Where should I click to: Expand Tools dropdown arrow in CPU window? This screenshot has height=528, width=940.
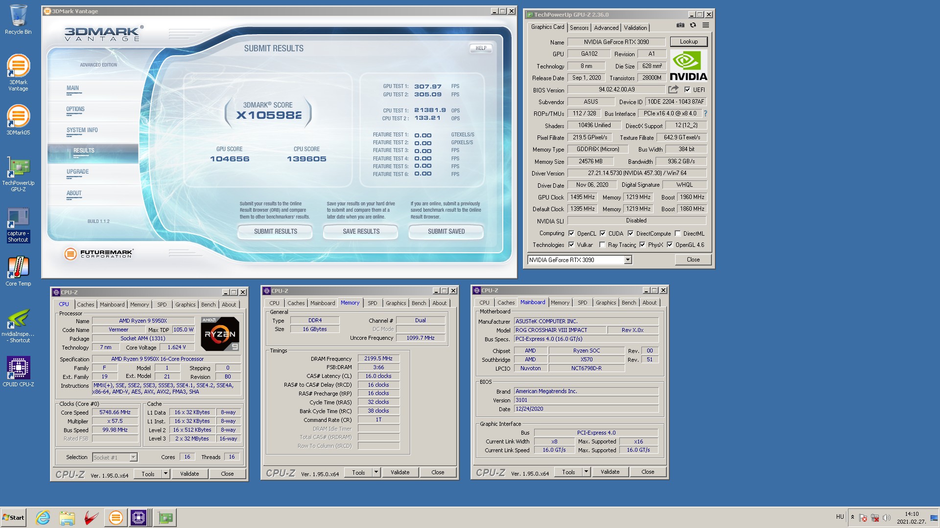pyautogui.click(x=165, y=474)
